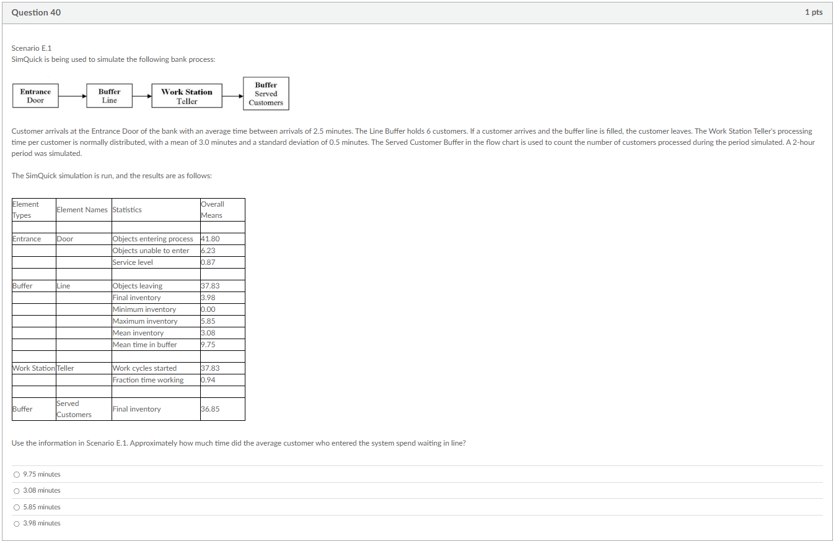The width and height of the screenshot is (836, 544).
Task: Click the Fraction time working cell
Action: [148, 380]
